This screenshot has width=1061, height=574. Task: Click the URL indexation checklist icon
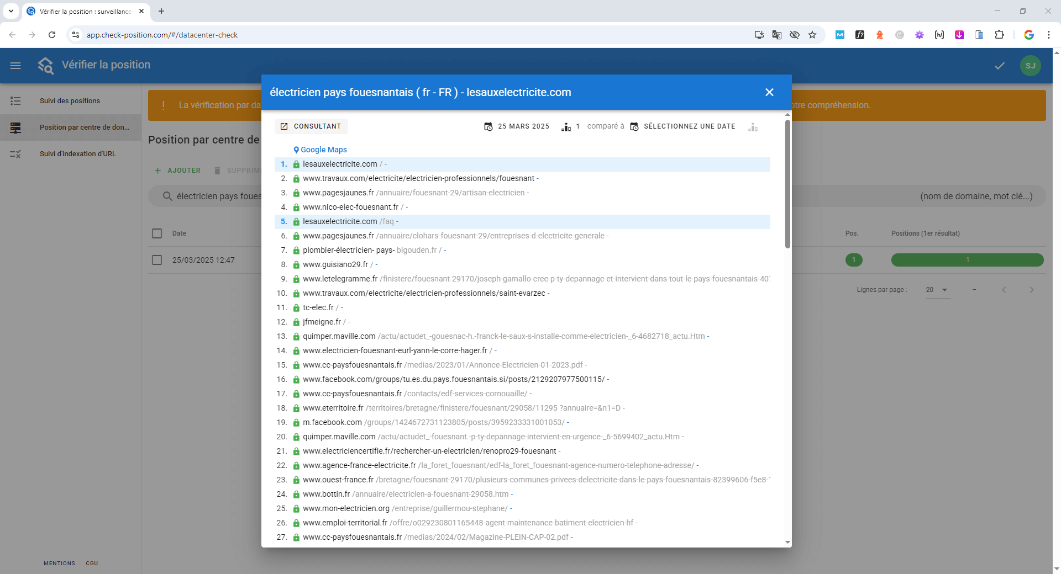[15, 154]
